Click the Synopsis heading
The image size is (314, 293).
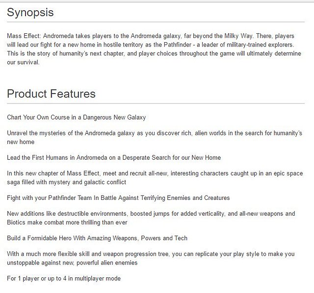(x=30, y=12)
